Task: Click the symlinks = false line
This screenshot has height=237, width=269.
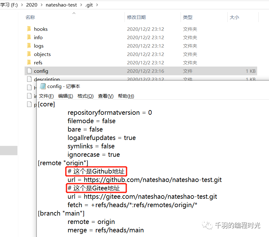Action: 91,146
